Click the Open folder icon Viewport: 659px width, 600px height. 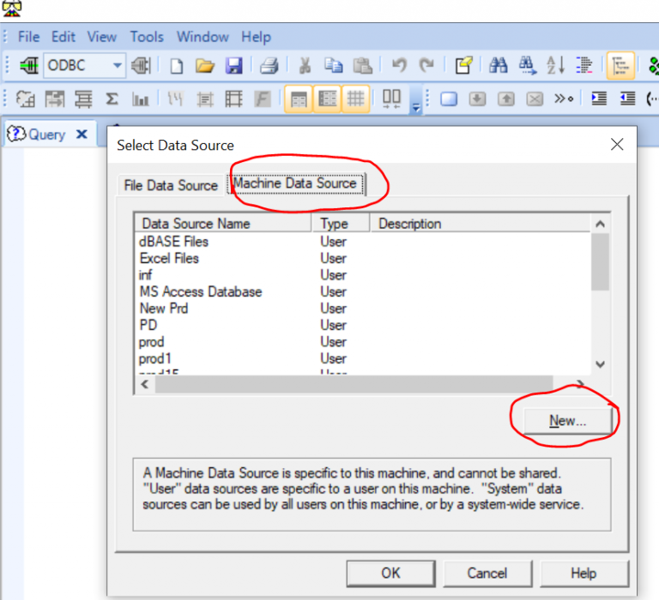(204, 65)
